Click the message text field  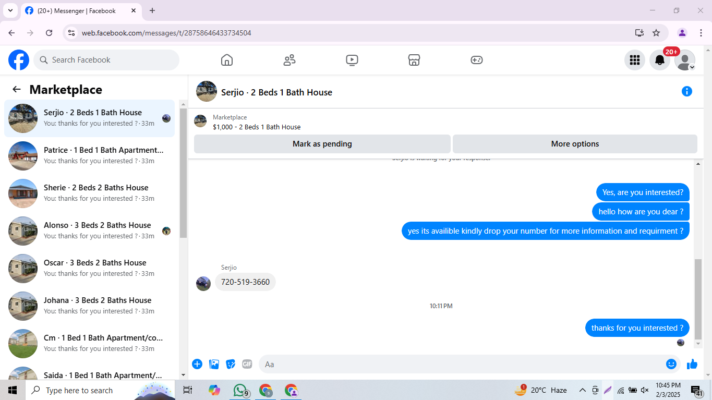(463, 364)
